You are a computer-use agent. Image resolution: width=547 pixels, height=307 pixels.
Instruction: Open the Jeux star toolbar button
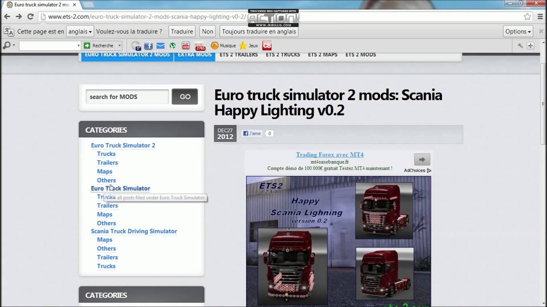(249, 46)
